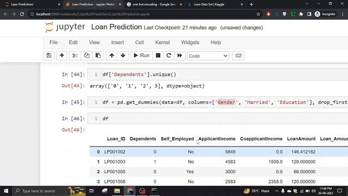This screenshot has height=196, width=348.
Task: Open the Insert menu
Action: point(117,42)
